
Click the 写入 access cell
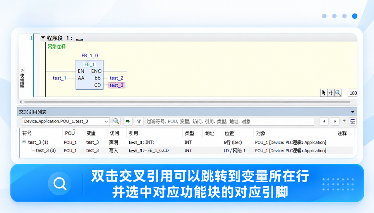pos(114,150)
